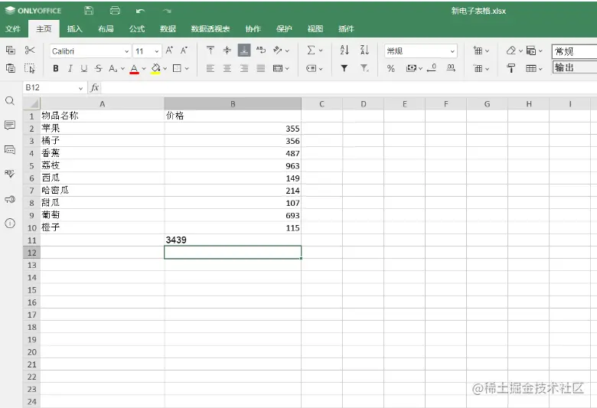The height and width of the screenshot is (408, 597).
Task: Switch to the 数据透视表 tab
Action: (x=210, y=29)
